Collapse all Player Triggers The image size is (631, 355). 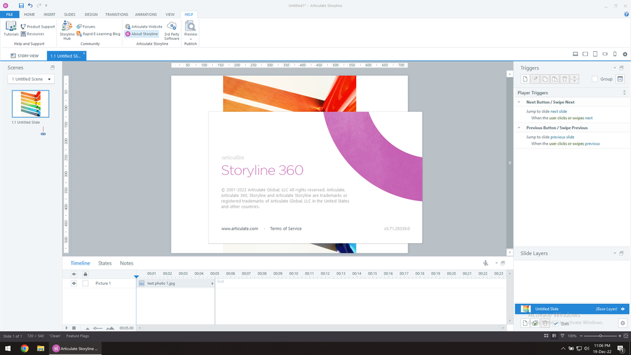[624, 93]
